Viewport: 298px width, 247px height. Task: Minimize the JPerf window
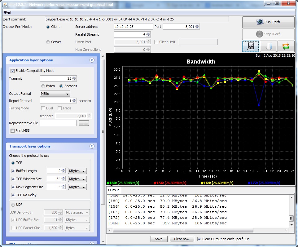point(269,3)
